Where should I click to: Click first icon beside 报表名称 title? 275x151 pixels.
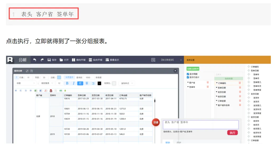pyautogui.click(x=27, y=71)
